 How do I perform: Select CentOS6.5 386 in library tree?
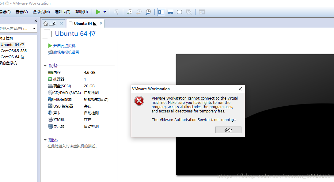(x=13, y=51)
